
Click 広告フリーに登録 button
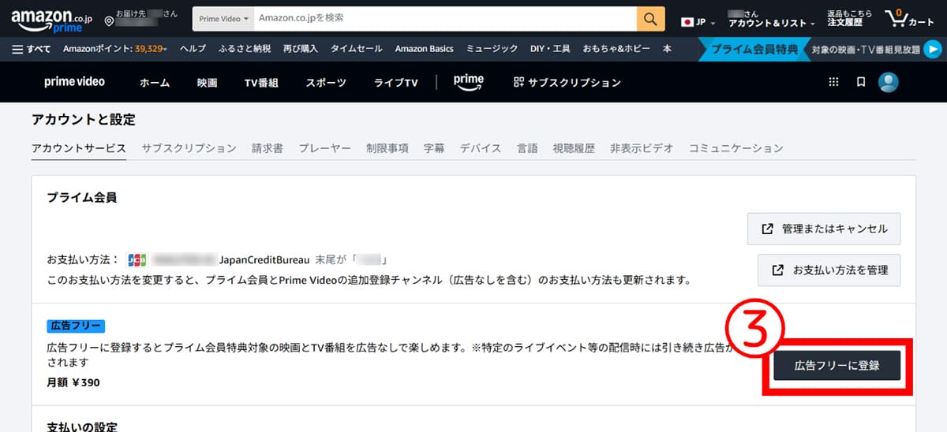pos(837,366)
